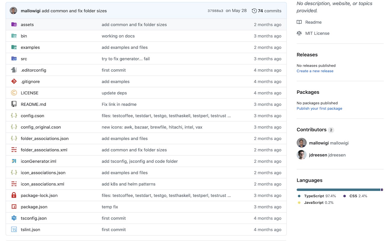The image size is (385, 241).
Task: Open the README.md file
Action: pyautogui.click(x=33, y=104)
